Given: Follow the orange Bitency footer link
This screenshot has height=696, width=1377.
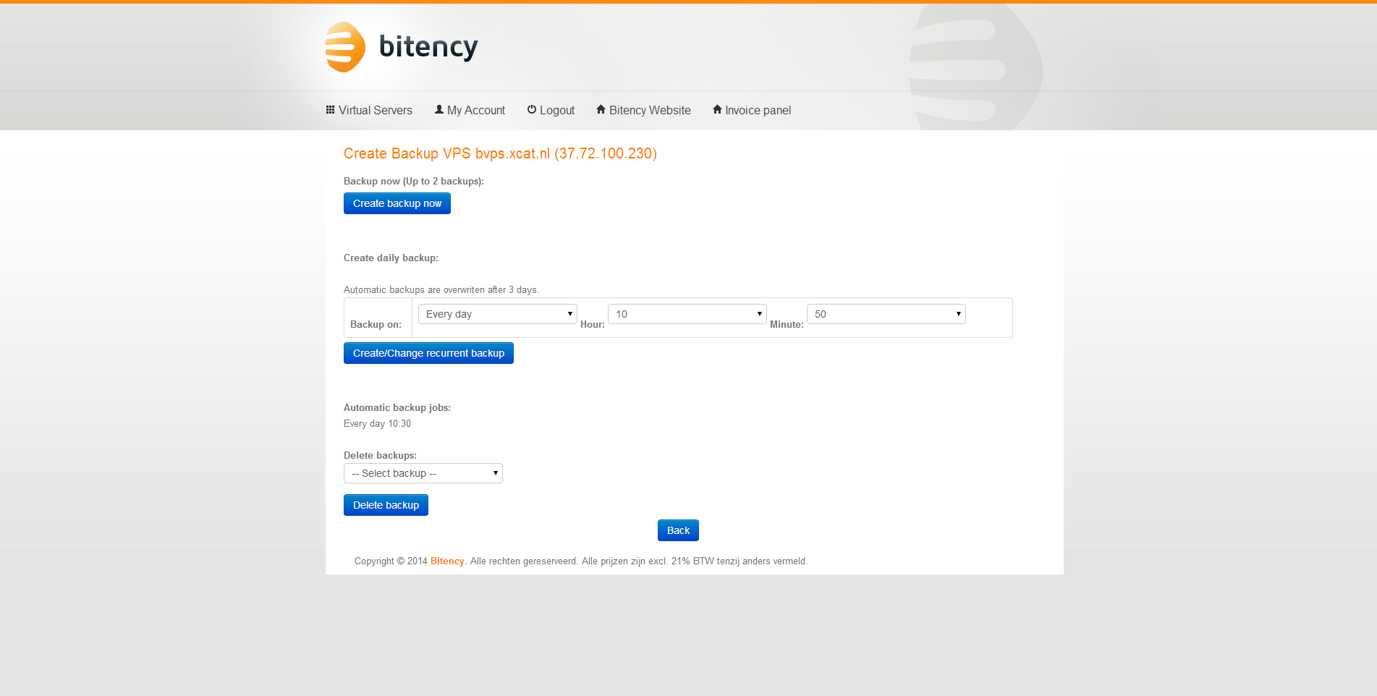Looking at the screenshot, I should pyautogui.click(x=447, y=561).
